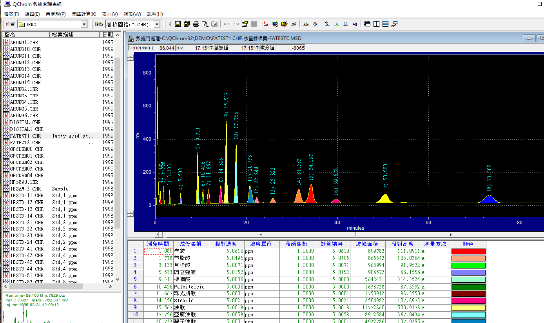This screenshot has width=544, height=323.
Task: Click the Save All (stacked disks) icon
Action: click(x=187, y=24)
